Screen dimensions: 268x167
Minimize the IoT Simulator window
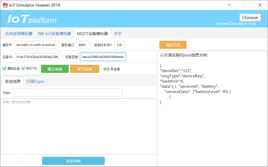(x=229, y=5)
